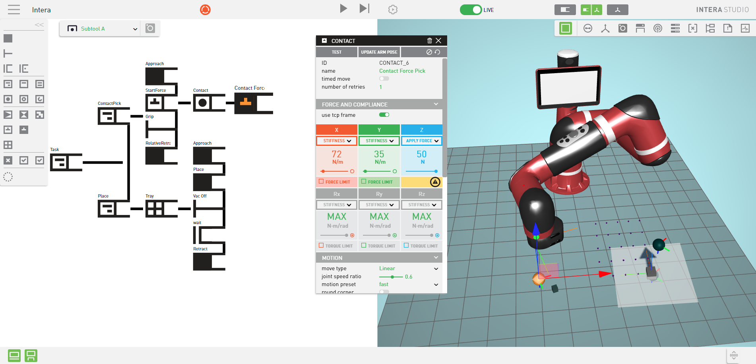Click the trash icon in the CONTACT panel header
756x364 pixels.
tap(429, 41)
